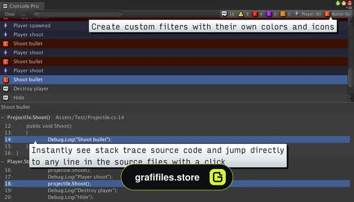Screen dimensions: 354x202
Task: Toggle the Bullet (6) custom filter
Action: pos(337,14)
